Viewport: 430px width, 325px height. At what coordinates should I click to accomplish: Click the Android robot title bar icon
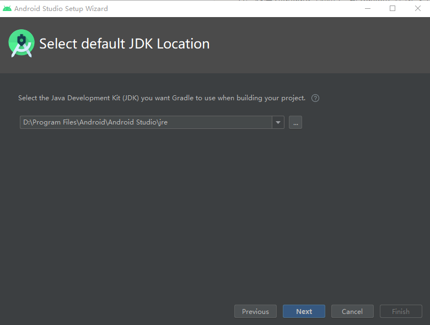pyautogui.click(x=7, y=8)
